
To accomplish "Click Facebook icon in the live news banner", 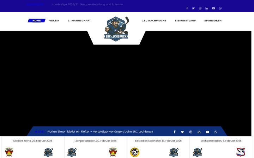I will click(175, 132).
